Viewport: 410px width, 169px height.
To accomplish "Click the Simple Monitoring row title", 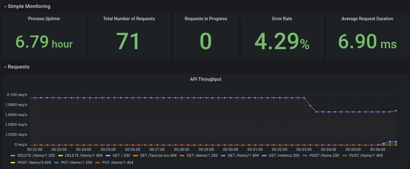I will (x=29, y=6).
